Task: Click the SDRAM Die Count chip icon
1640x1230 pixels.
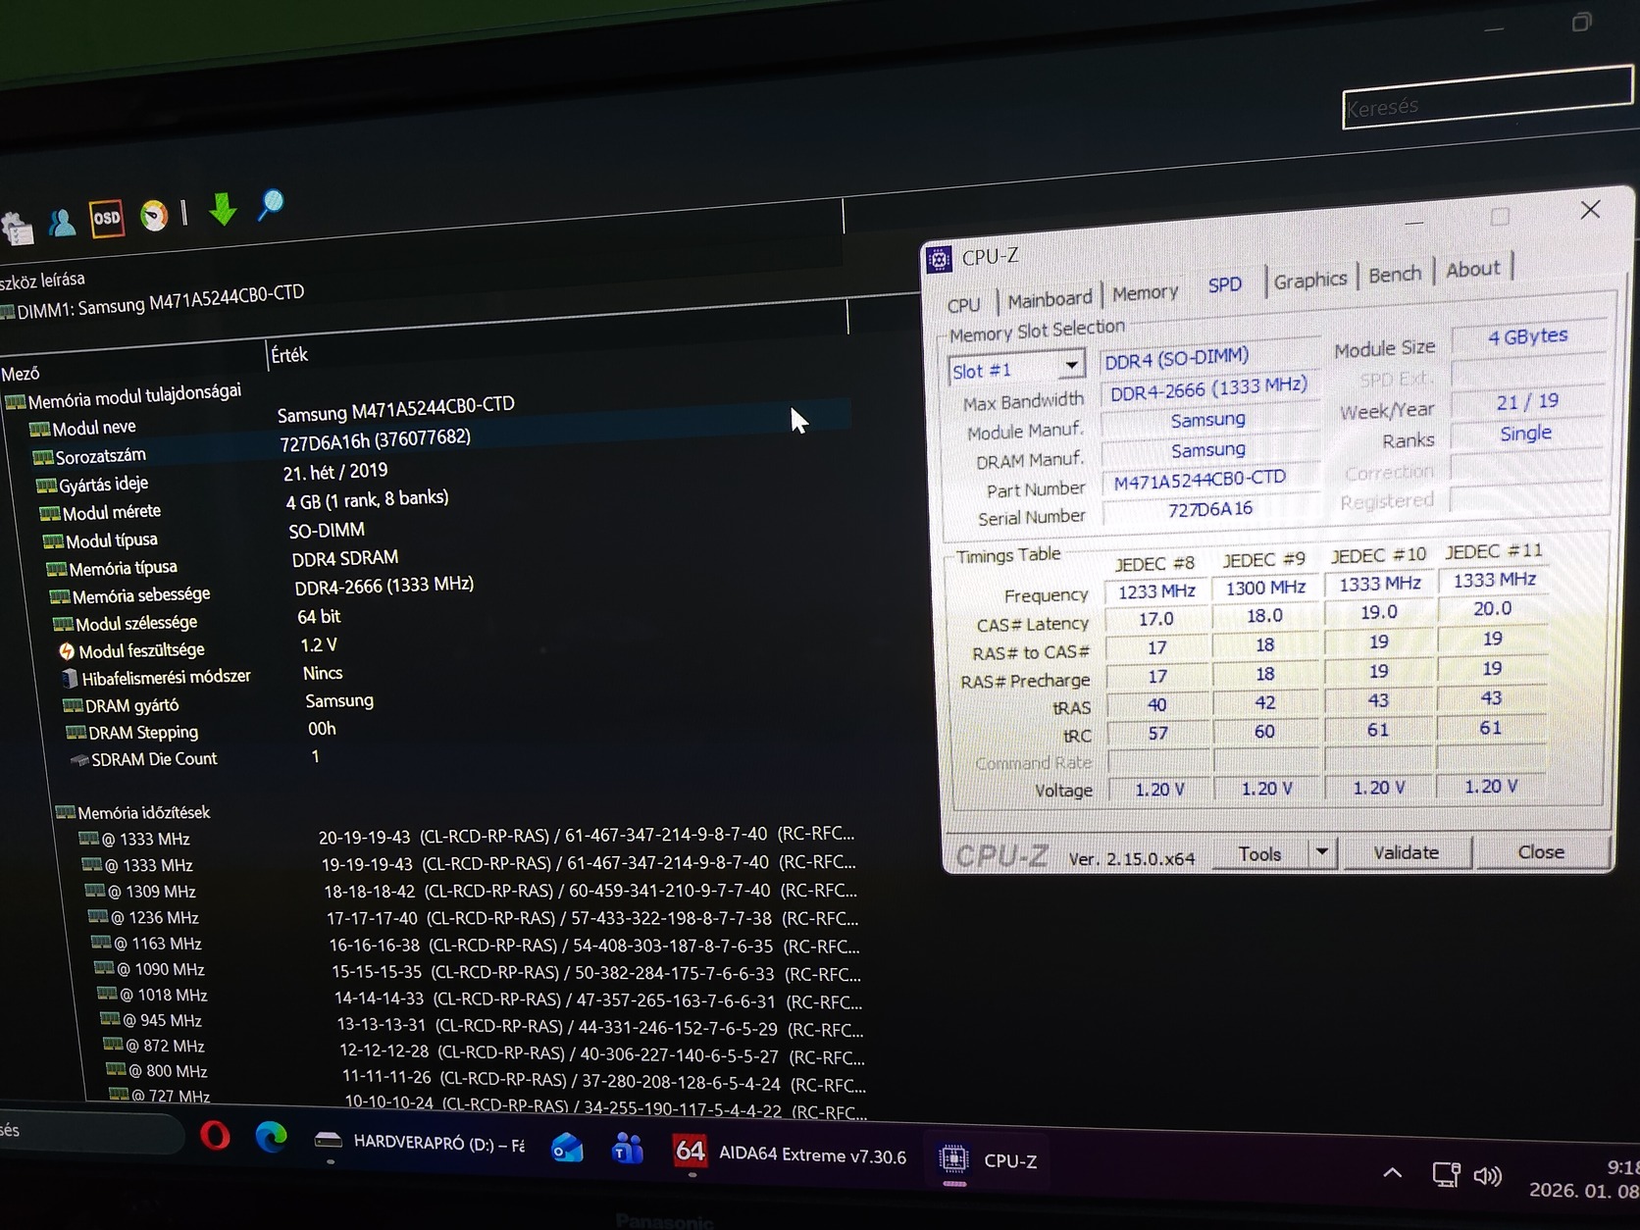Action: pos(78,760)
